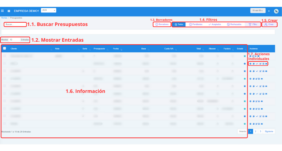Go to the Ventas breadcrumb link
Viewport: 282px width, 151px height.
click(4, 18)
